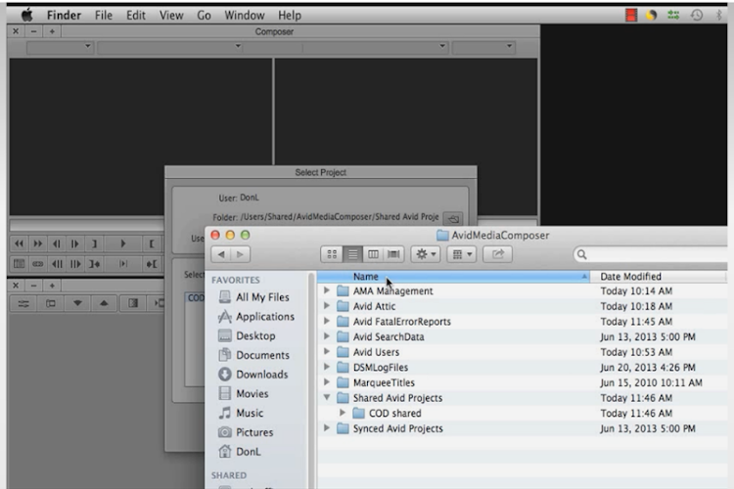Open Downloads from the Favorites sidebar
734x489 pixels.
pos(261,375)
